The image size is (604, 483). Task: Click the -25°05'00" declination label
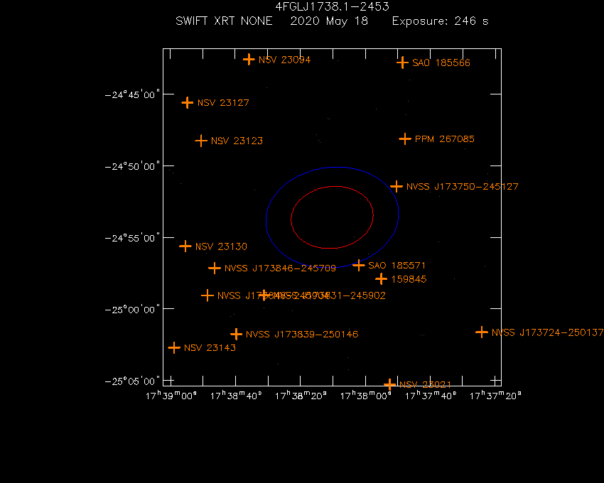[x=132, y=381]
